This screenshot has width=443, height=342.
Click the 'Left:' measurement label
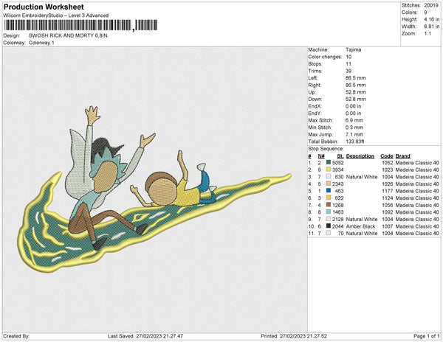pyautogui.click(x=313, y=78)
